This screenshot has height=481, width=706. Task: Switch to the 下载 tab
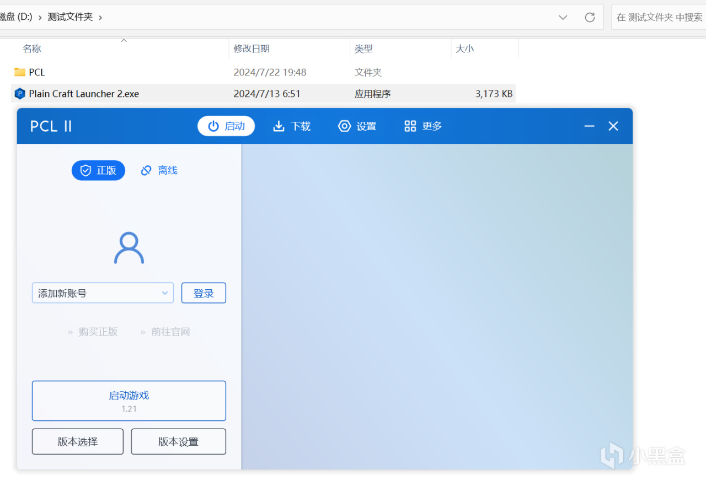click(x=292, y=126)
